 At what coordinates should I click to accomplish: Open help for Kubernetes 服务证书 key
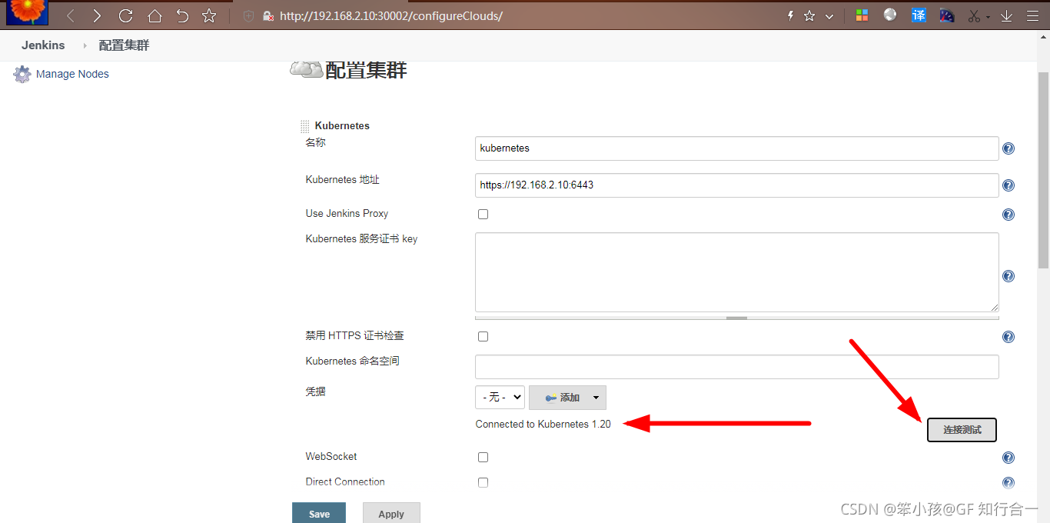point(1008,276)
